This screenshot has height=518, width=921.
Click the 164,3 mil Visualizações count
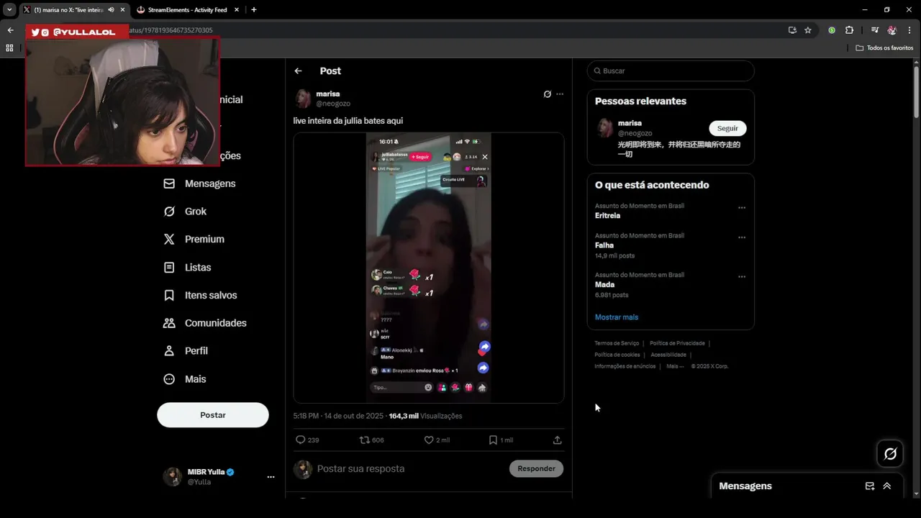pyautogui.click(x=425, y=416)
